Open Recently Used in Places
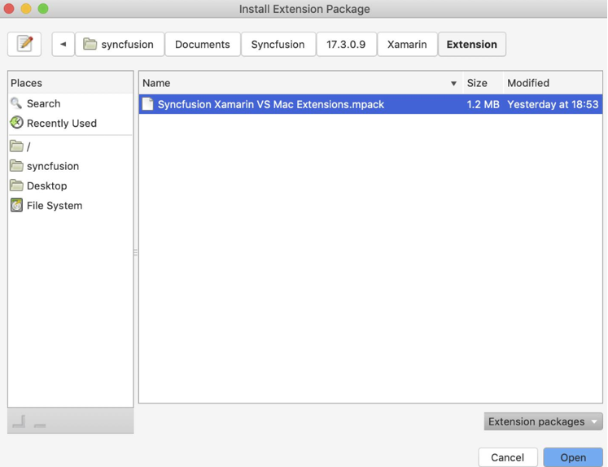 click(x=70, y=123)
